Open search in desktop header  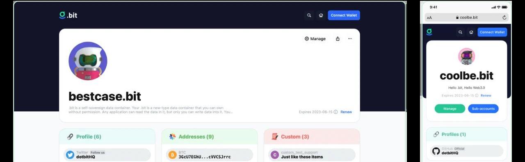(309, 16)
